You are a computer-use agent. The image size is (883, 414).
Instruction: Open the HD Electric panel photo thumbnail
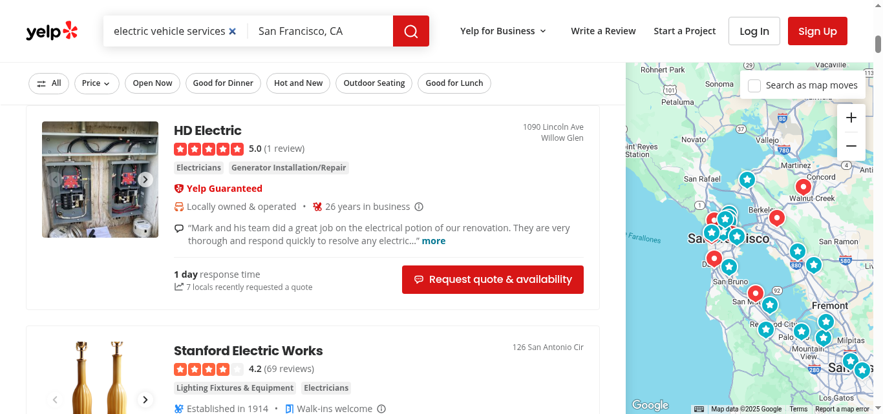100,180
